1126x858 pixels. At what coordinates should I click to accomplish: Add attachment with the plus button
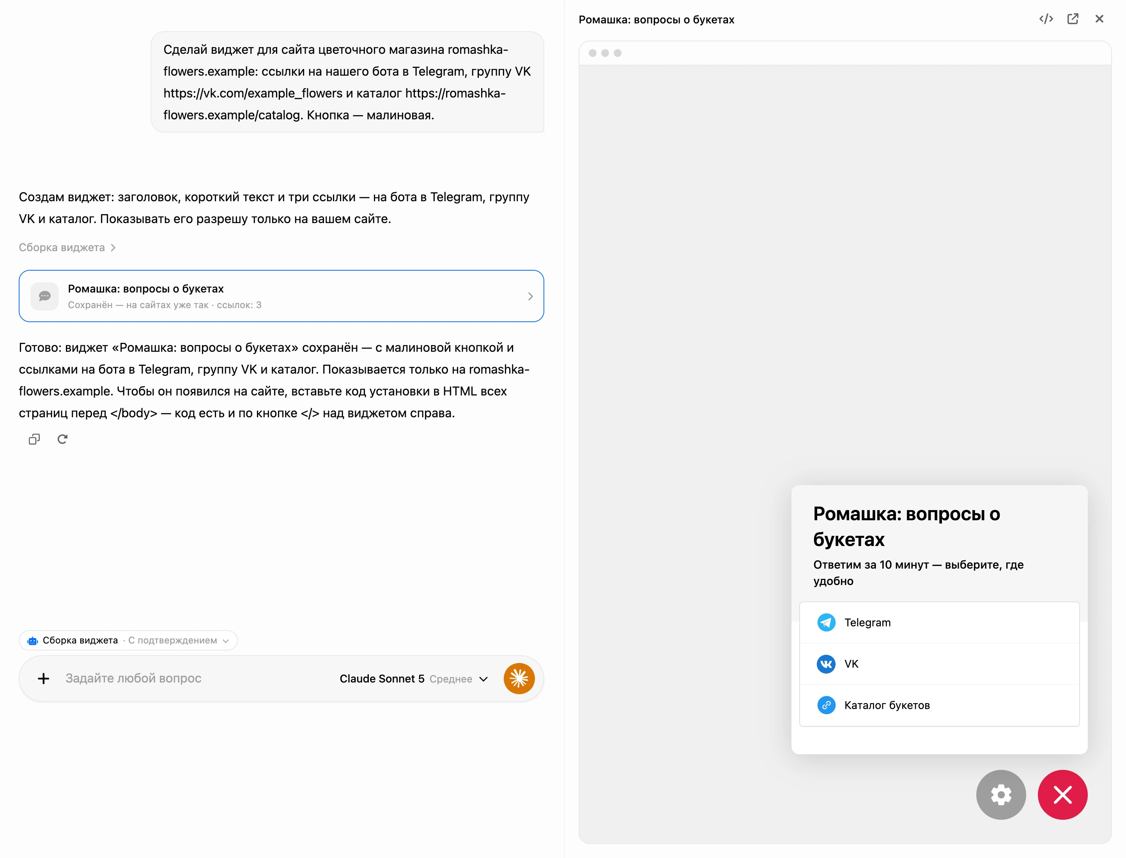click(x=43, y=678)
